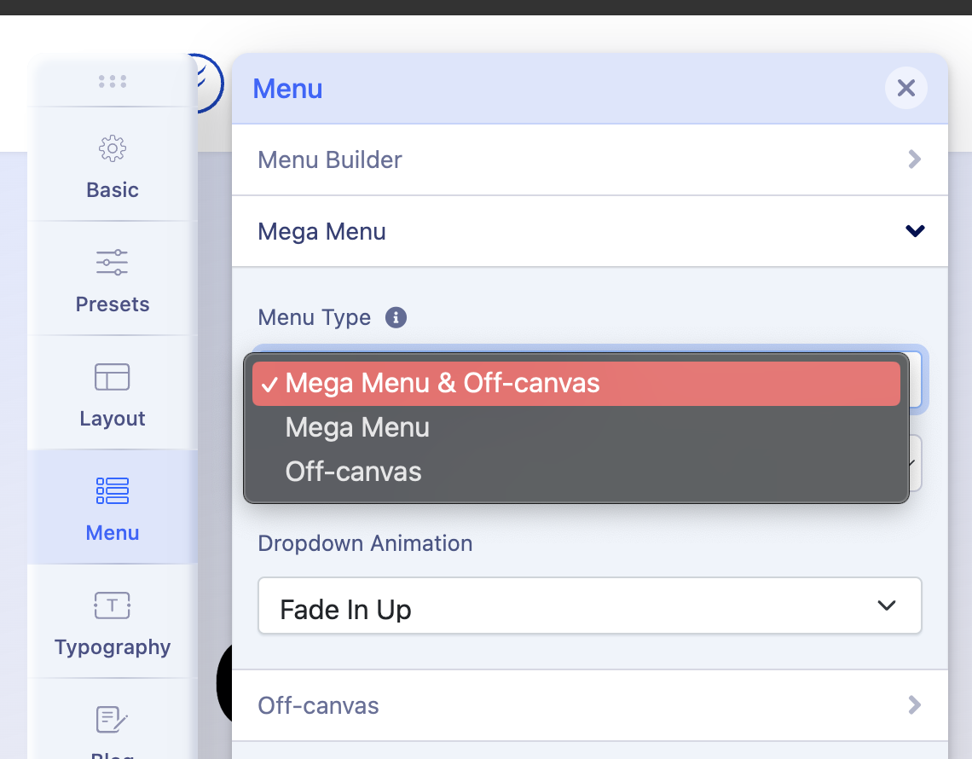Open the Basic settings gear icon
The width and height of the screenshot is (972, 759).
tap(113, 149)
